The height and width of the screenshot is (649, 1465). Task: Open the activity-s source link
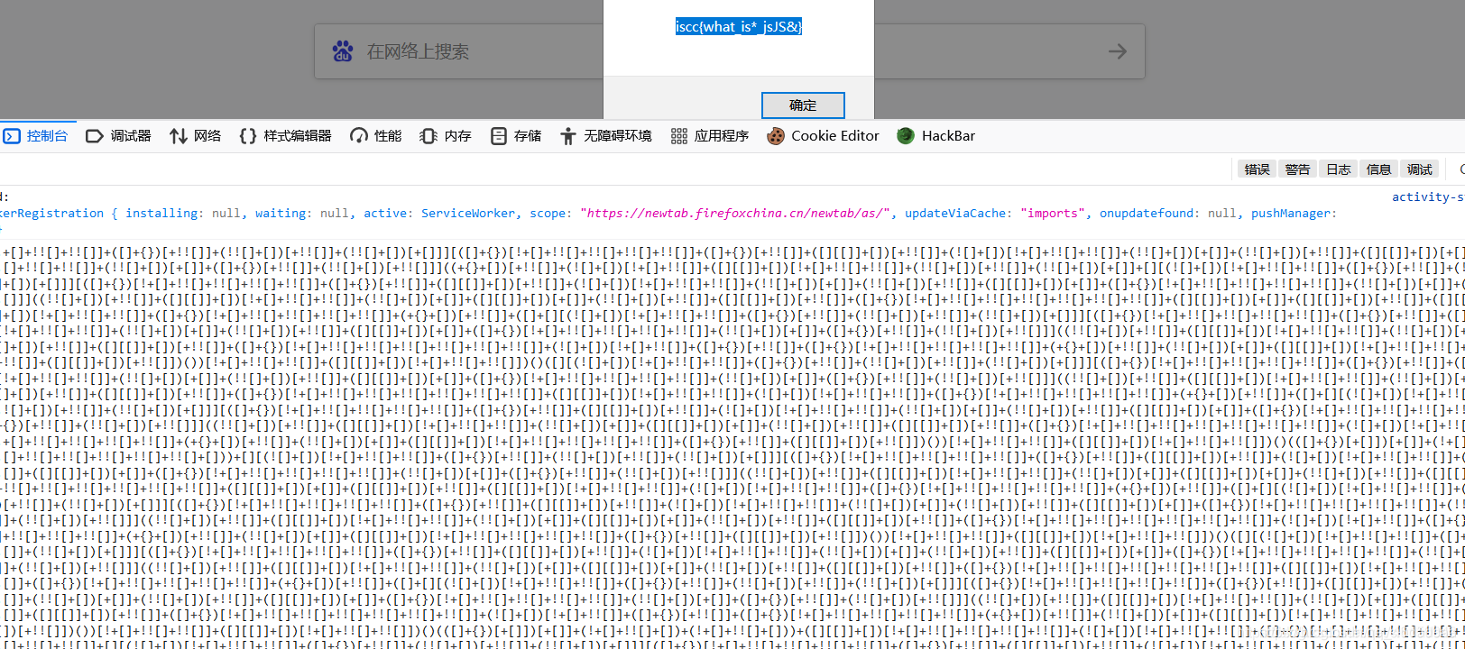[1428, 197]
